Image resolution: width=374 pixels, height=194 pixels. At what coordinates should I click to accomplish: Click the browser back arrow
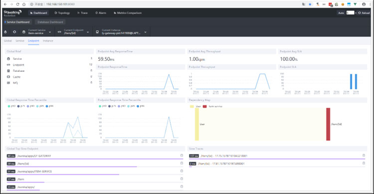click(x=5, y=4)
